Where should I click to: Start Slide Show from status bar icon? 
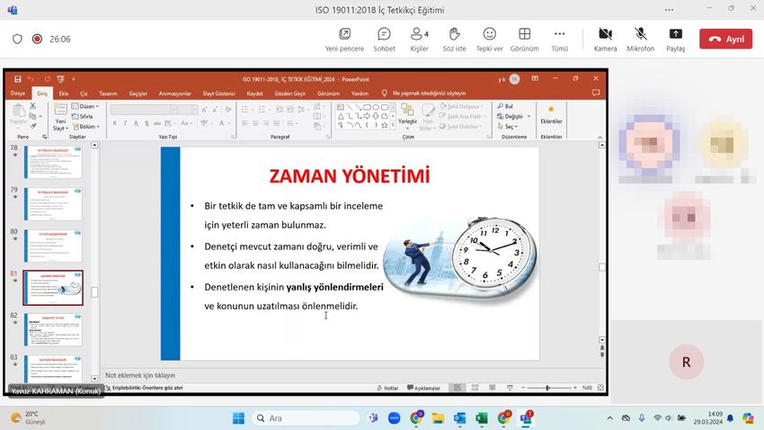tap(510, 388)
